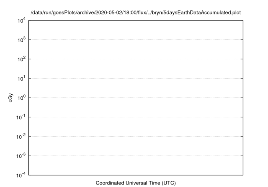The image size is (268, 187).
Task: Click the 10^-1 y-axis tick label
Action: 21,117
